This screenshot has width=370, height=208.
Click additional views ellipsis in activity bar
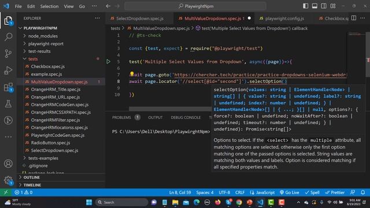click(8, 136)
